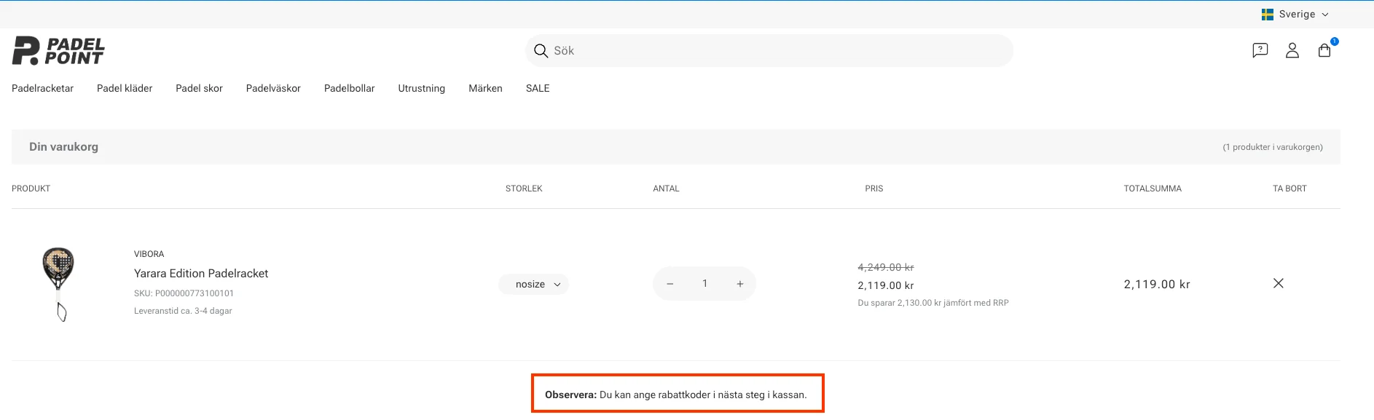Increase quantity with the plus button

(x=740, y=284)
